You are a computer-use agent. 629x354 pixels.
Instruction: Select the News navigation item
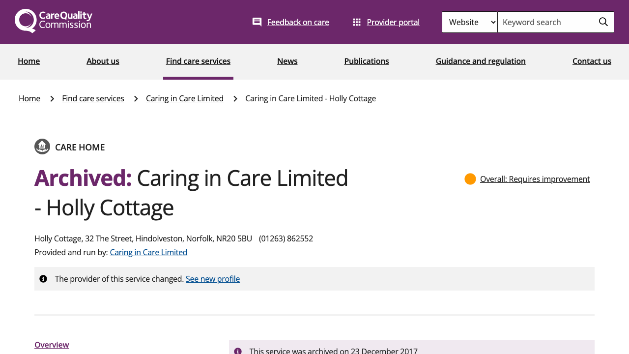click(x=287, y=61)
